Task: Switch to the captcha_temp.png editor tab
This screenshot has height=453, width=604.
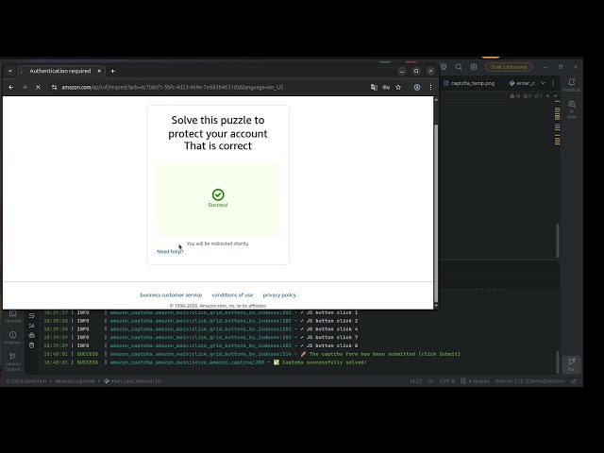Action: pos(469,83)
